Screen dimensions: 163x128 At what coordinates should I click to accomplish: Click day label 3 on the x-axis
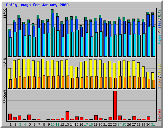coord(20,124)
